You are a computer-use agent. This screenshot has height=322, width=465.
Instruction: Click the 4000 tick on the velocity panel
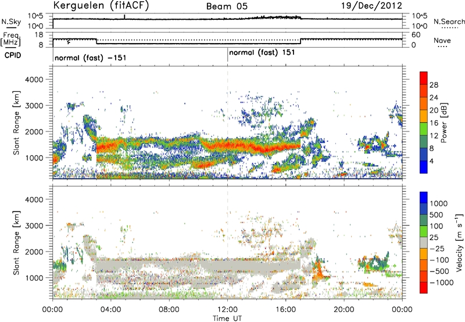click(34, 199)
